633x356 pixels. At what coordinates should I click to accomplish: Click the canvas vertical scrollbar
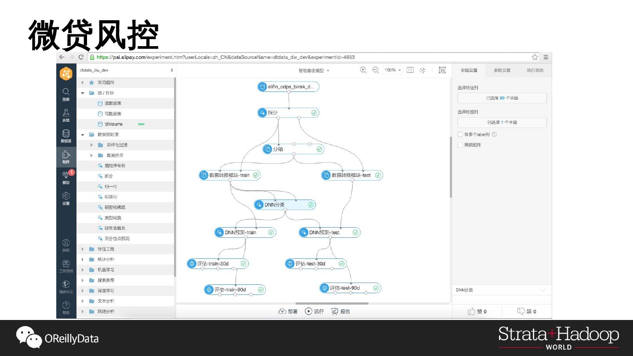pos(450,167)
